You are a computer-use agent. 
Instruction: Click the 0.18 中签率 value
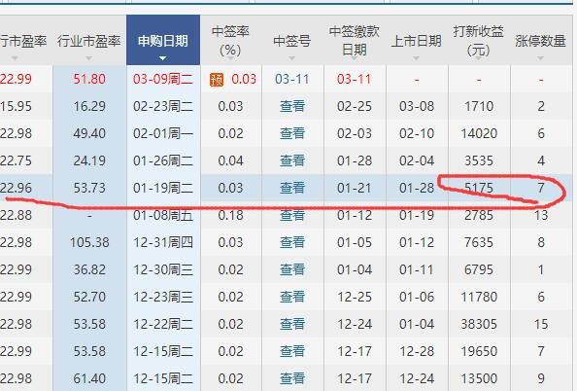(230, 215)
